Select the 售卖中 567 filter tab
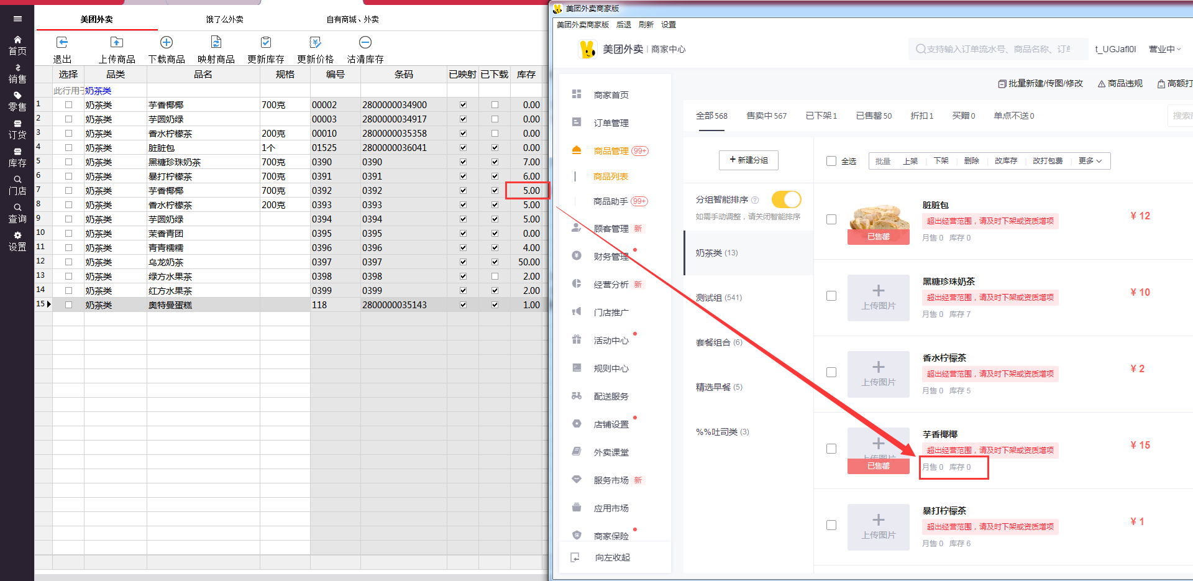Viewport: 1193px width, 581px height. click(766, 116)
